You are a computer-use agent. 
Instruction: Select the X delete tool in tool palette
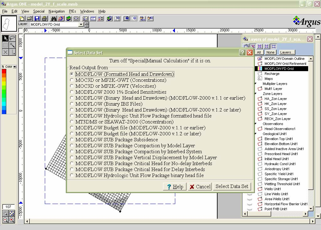(6, 52)
